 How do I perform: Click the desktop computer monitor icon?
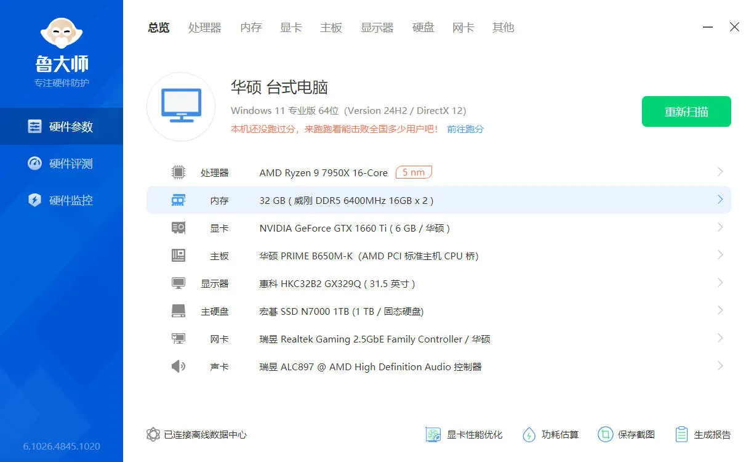coord(181,107)
